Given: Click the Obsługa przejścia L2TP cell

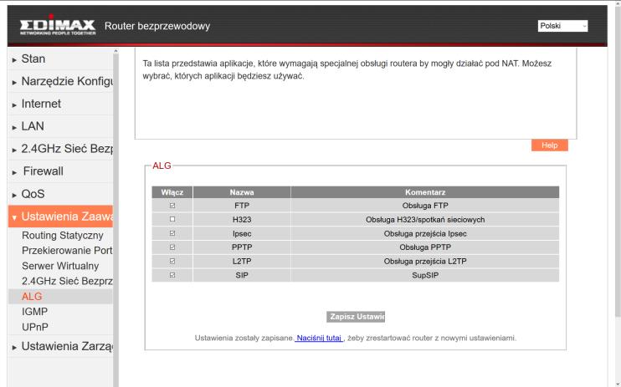Looking at the screenshot, I should coord(425,262).
